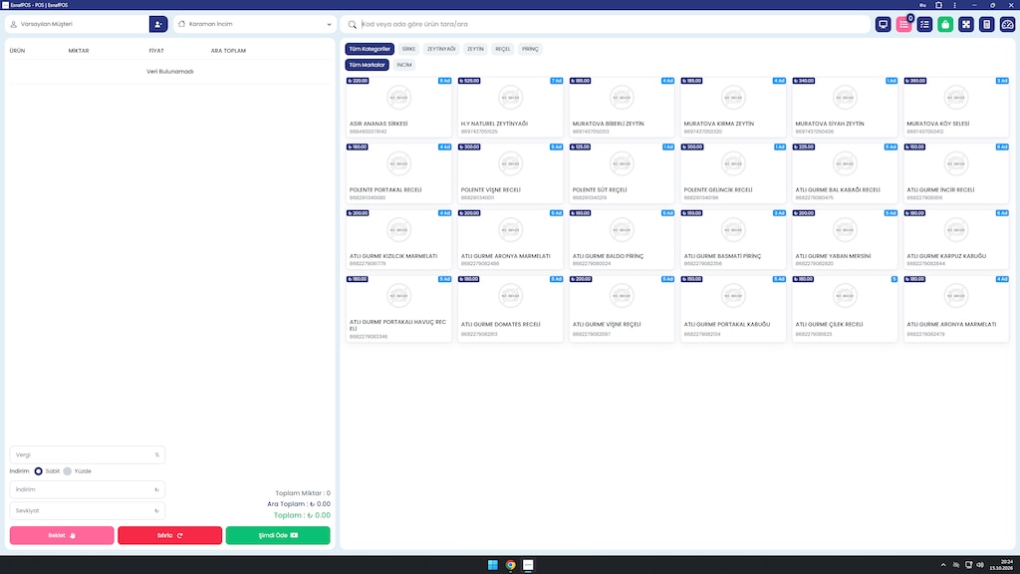The image size is (1020, 574).
Task: Click the extensions puzzle icon in title bar
Action: coord(938,5)
